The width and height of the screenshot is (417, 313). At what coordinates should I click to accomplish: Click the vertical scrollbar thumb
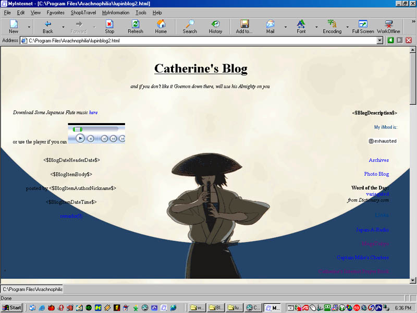413,79
